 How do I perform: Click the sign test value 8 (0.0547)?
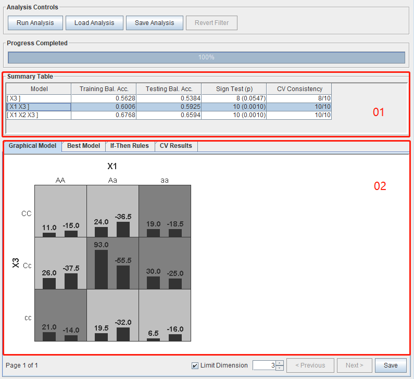pyautogui.click(x=251, y=98)
